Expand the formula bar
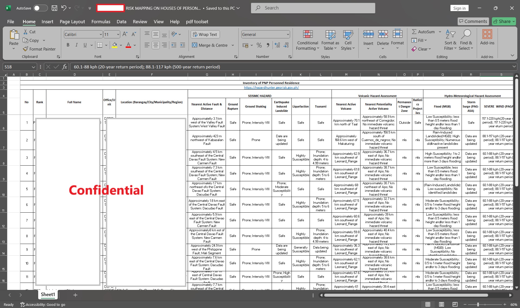This screenshot has width=520, height=308. (514, 66)
